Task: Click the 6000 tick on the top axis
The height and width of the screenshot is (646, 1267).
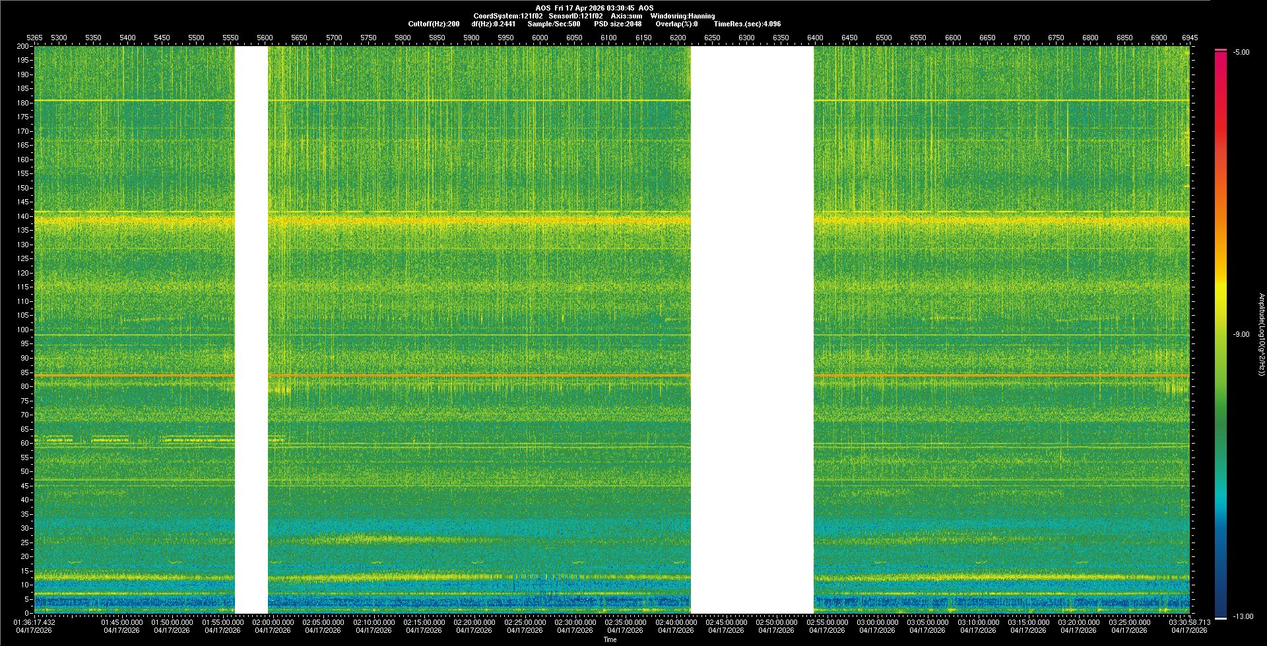Action: (x=540, y=38)
